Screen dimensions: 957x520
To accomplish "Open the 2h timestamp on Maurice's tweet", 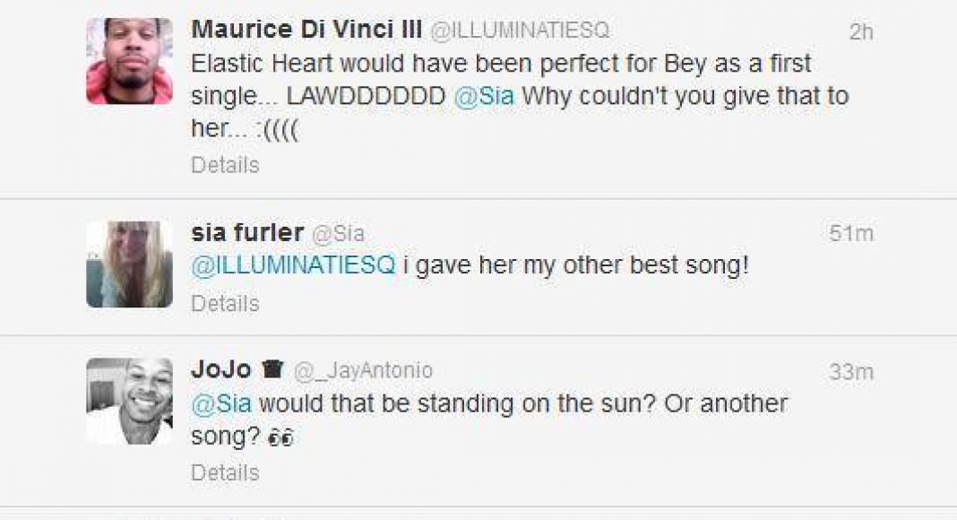I will [860, 31].
